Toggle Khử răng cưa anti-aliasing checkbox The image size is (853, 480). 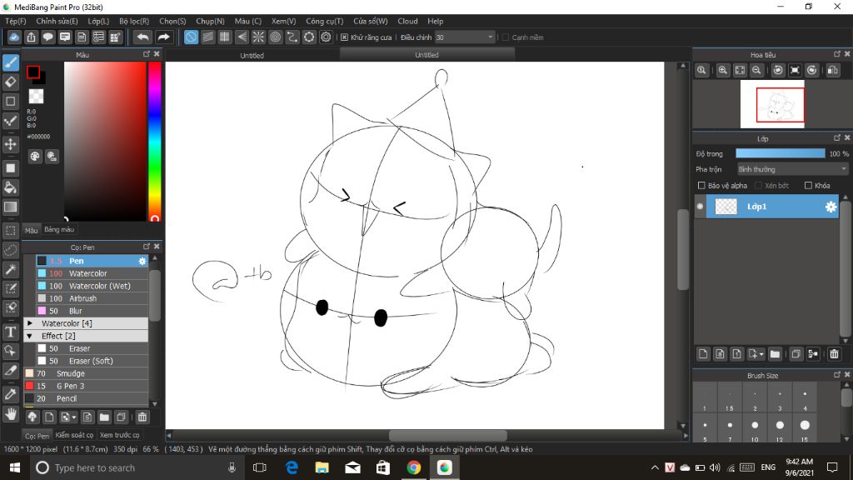(344, 37)
